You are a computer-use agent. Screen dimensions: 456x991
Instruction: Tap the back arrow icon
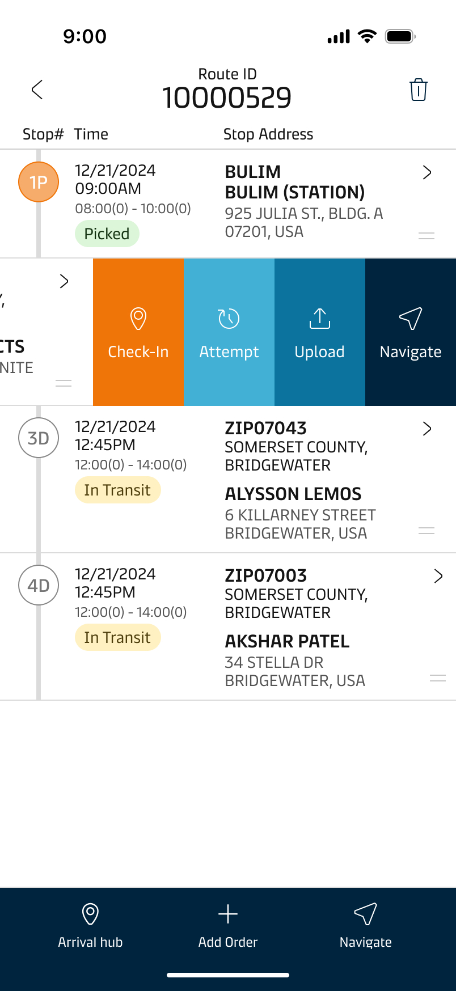[x=37, y=90]
